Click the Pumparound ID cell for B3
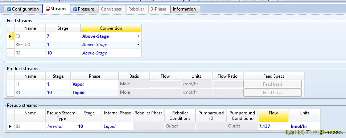The width and height of the screenshot is (346, 138). 211,126
